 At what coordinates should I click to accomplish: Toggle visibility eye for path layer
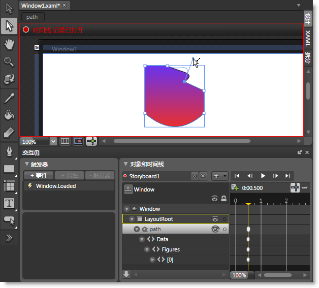click(x=215, y=229)
